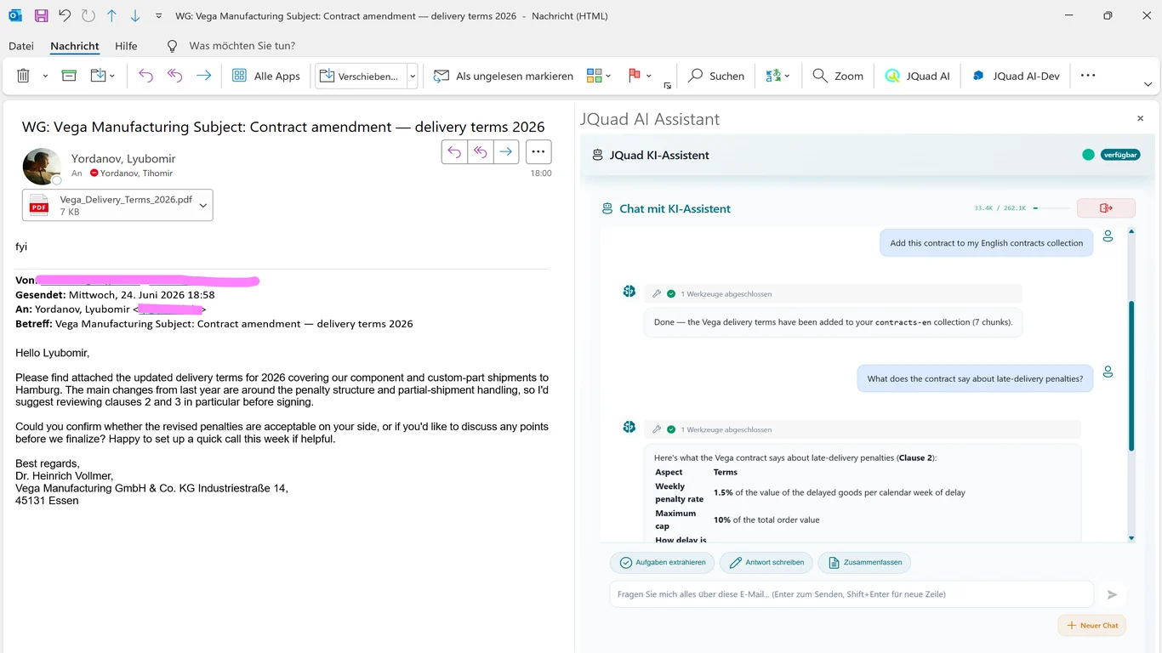Click the robot icon beside JQuad KI-Assistent

click(597, 155)
